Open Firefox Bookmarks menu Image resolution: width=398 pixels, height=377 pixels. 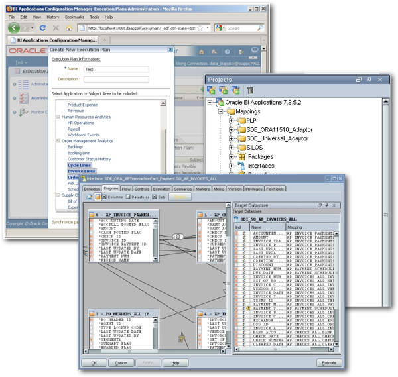[x=74, y=17]
